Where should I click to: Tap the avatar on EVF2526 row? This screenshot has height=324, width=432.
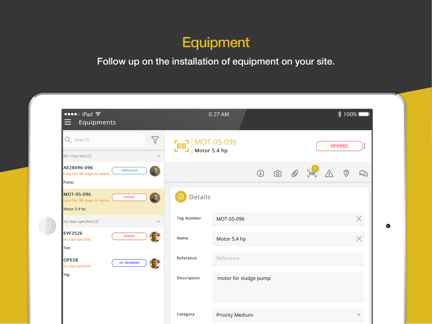coord(155,237)
